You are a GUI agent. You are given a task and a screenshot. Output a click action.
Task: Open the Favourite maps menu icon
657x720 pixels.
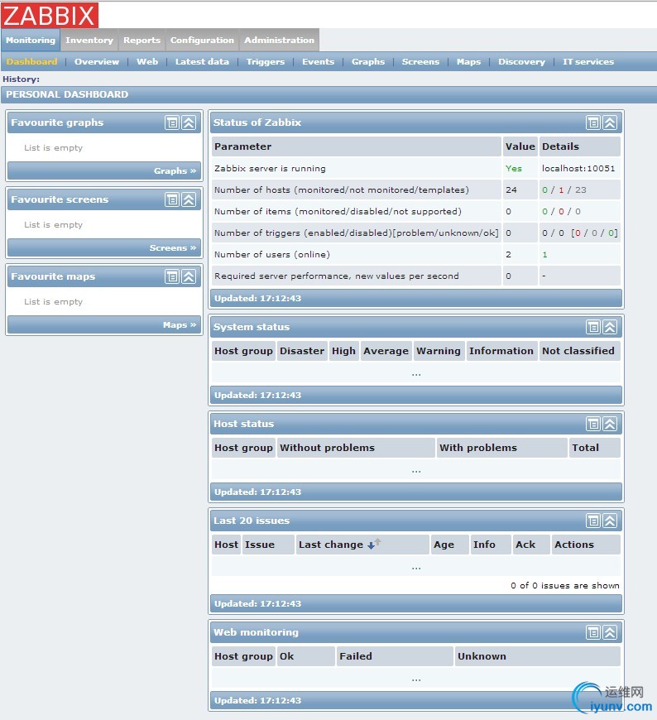(x=172, y=276)
